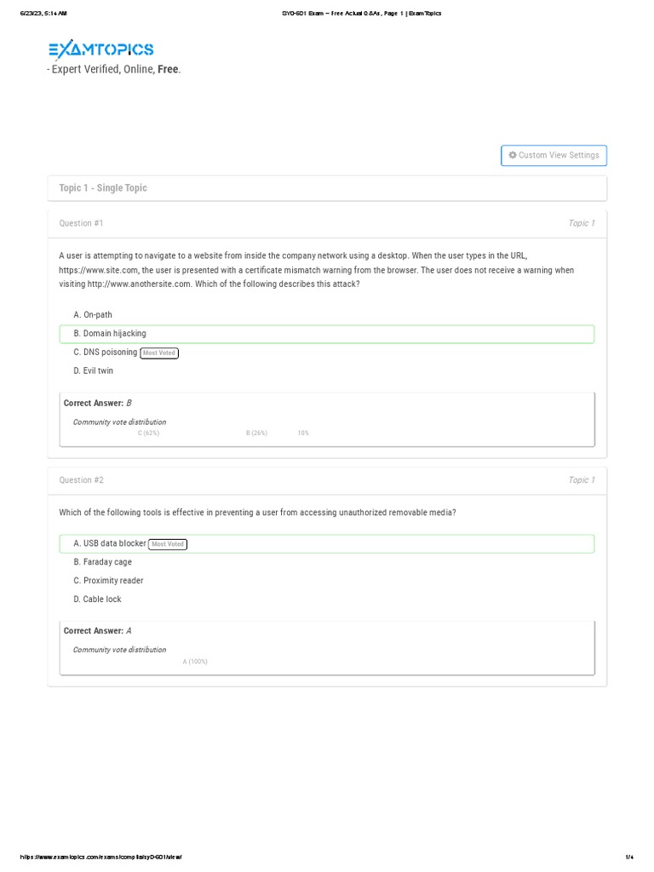This screenshot has width=654, height=872.
Task: Click the ExamTopics logo
Action: [x=101, y=49]
